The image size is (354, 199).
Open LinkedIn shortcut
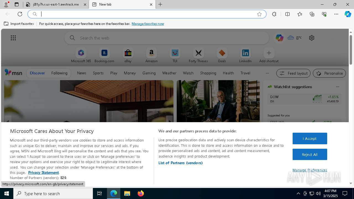point(245,56)
